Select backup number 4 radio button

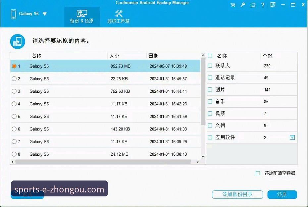coord(14,104)
